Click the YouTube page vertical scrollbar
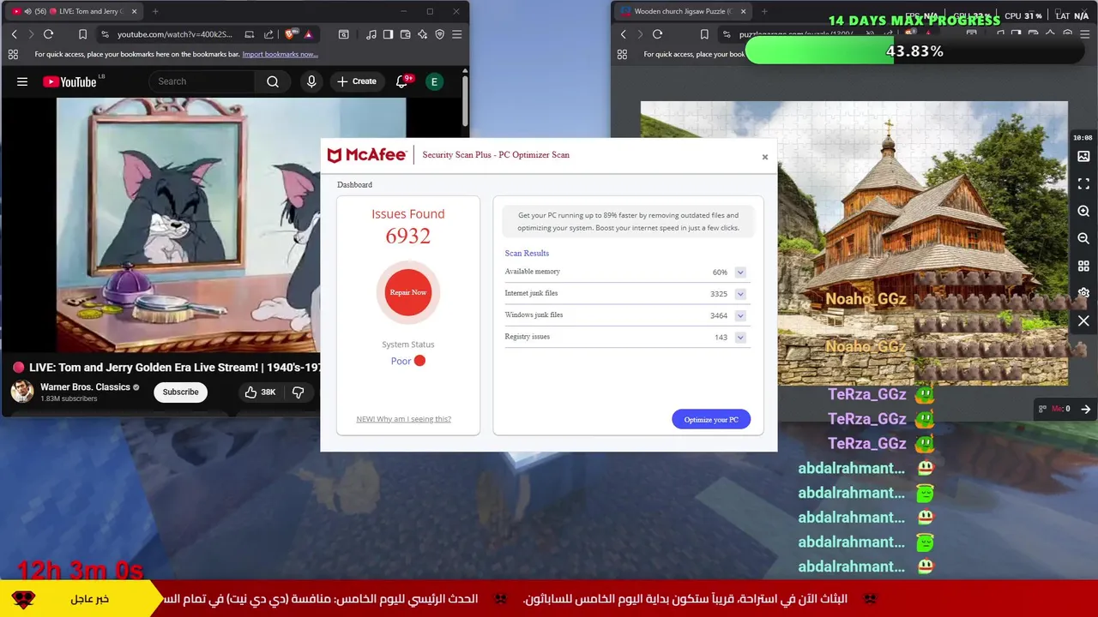1098x617 pixels. pos(465,101)
